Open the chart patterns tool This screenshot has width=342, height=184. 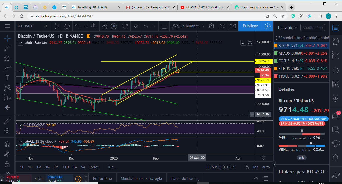[x=7, y=88]
